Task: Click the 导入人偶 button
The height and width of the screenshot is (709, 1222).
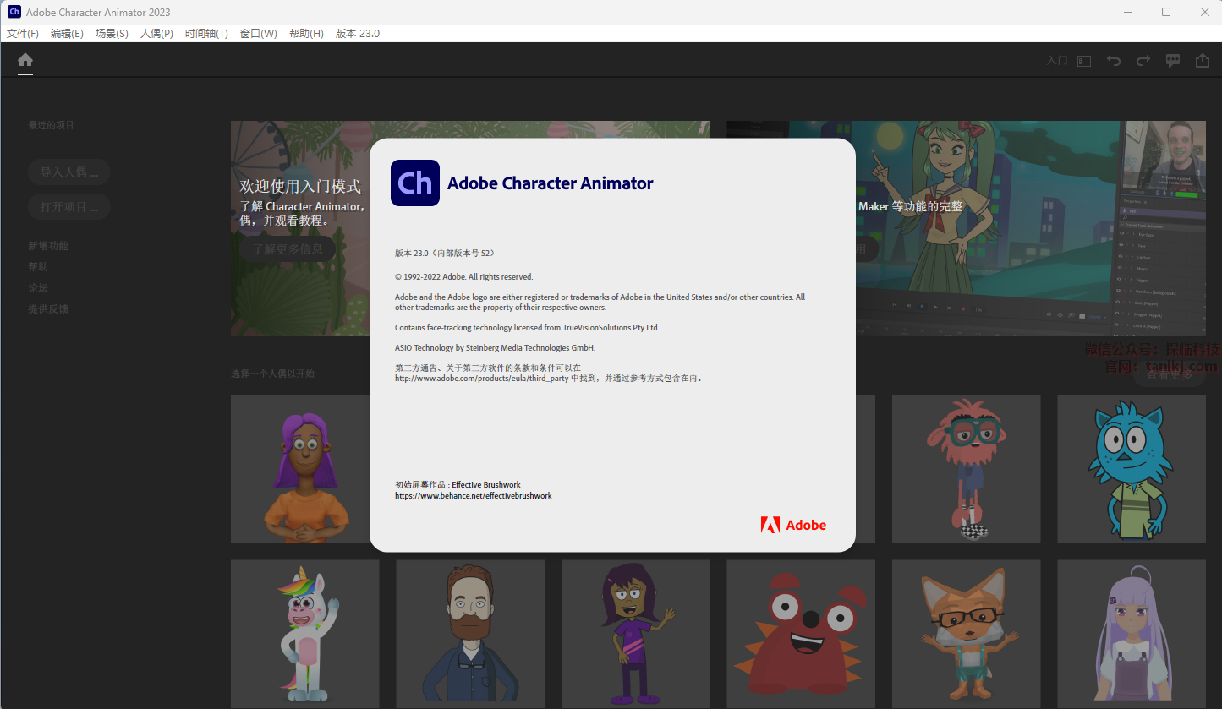Action: tap(69, 172)
